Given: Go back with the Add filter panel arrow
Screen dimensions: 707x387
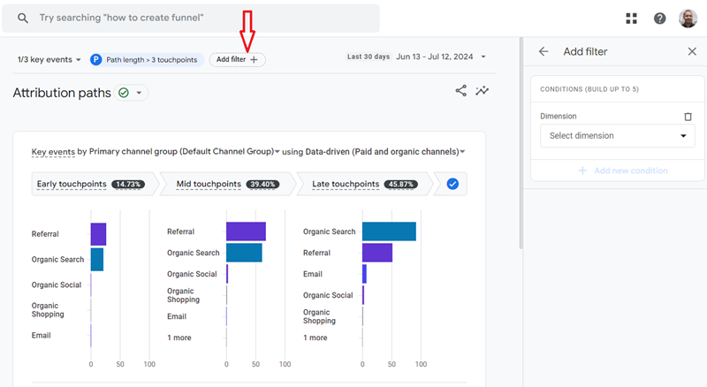Looking at the screenshot, I should point(544,51).
